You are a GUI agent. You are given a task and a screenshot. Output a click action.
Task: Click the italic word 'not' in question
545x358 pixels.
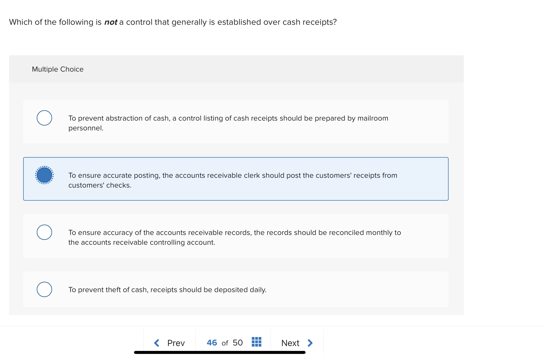pyautogui.click(x=111, y=22)
